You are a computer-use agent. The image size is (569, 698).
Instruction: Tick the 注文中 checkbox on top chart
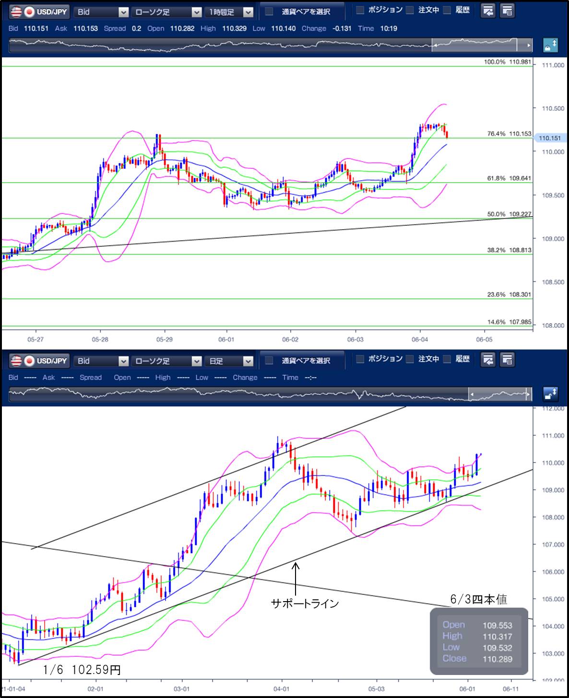tap(410, 11)
